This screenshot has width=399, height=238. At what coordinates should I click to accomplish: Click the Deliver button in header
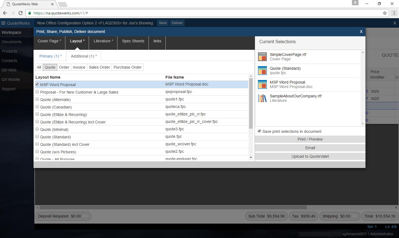pos(177,23)
